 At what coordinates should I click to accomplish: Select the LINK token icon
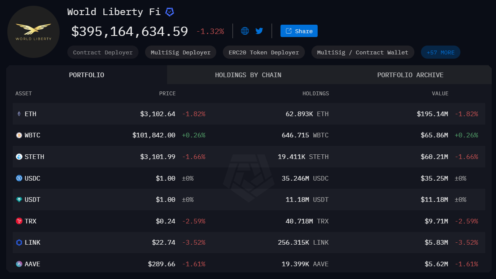point(19,242)
